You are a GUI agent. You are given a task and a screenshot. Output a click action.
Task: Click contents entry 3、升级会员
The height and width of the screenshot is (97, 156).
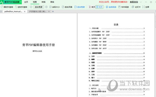(117, 95)
